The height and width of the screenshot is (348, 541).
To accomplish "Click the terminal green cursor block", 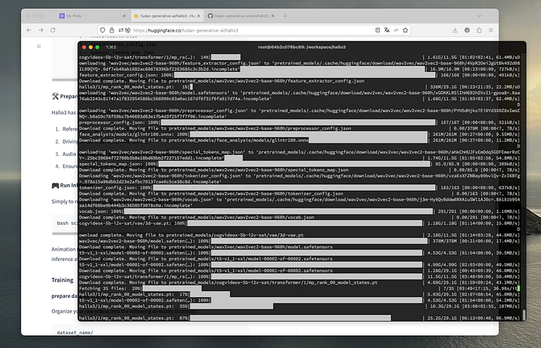I will [519, 289].
